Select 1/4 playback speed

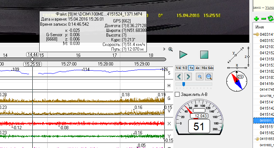point(178,68)
